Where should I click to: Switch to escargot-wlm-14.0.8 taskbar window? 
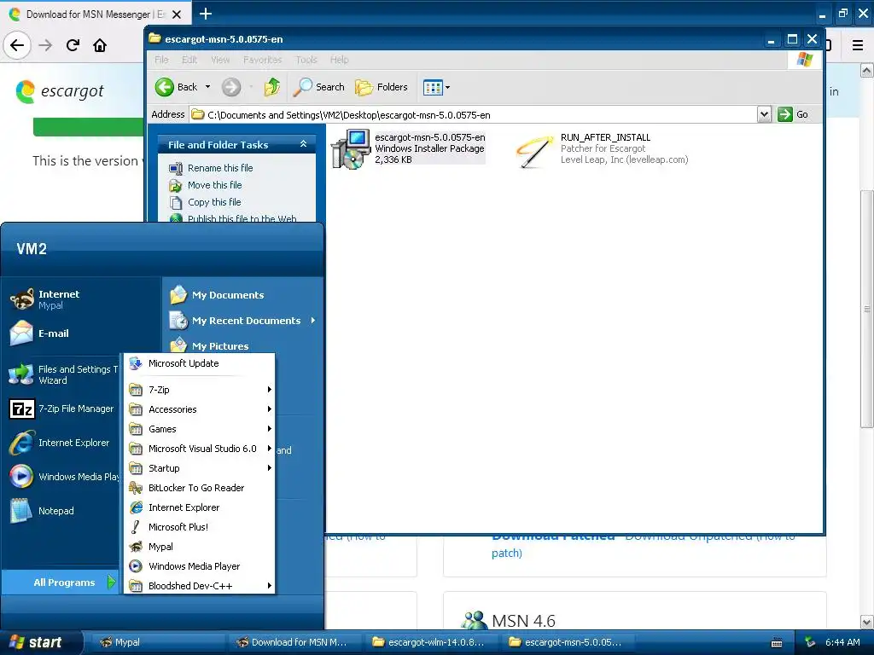point(431,643)
